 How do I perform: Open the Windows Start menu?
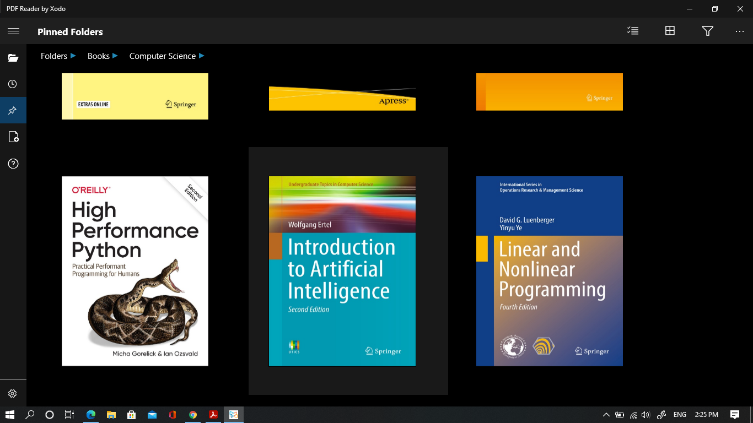tap(9, 415)
